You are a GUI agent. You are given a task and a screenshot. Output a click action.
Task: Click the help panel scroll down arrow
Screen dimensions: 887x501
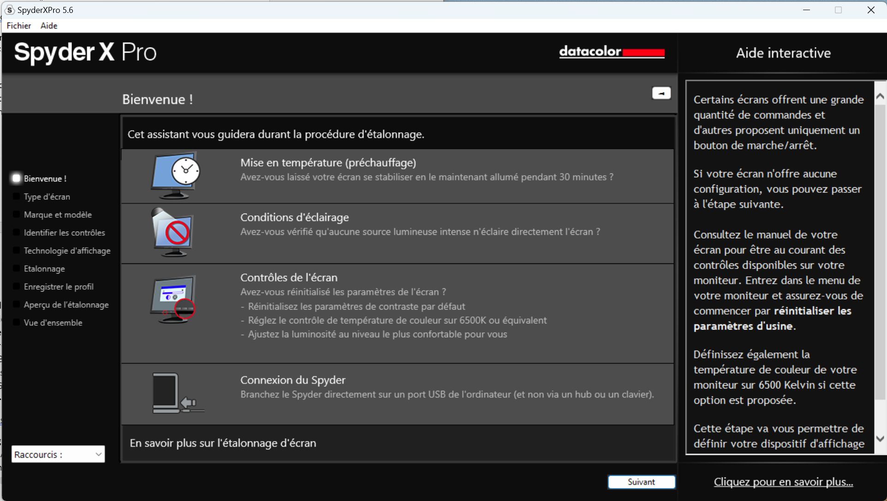880,439
